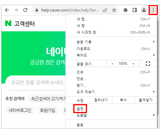160x130 pixels.
Task: Click the 복사 button
Action: coord(123,100)
